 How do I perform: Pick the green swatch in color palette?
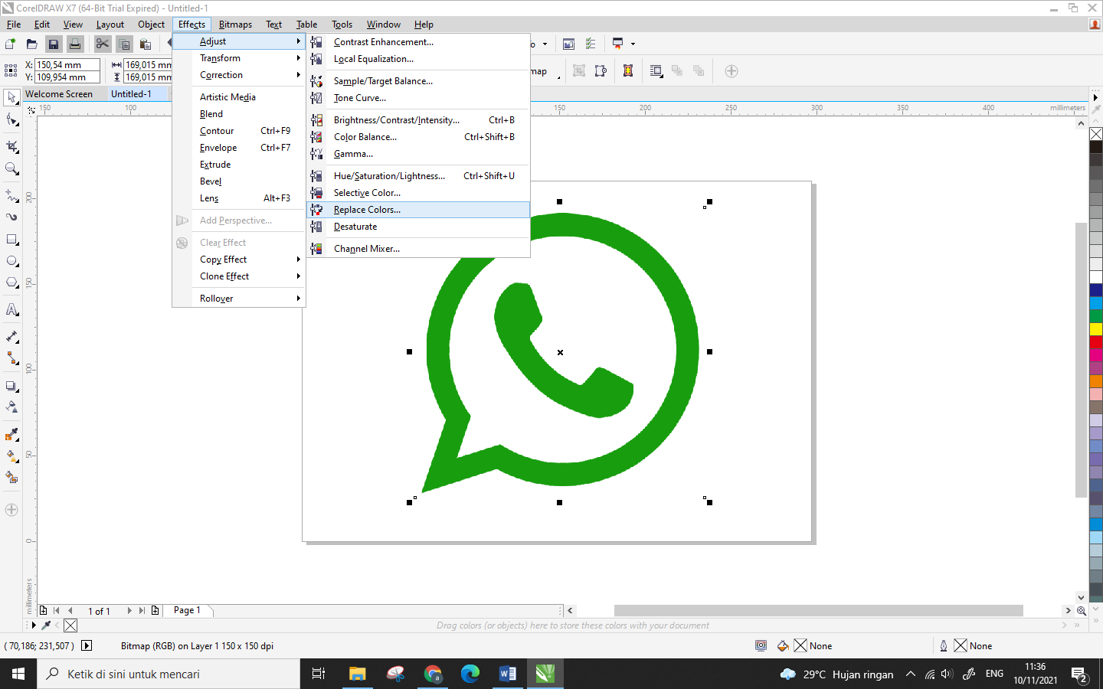1096,315
